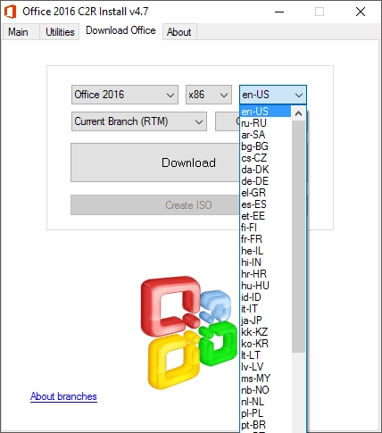
Task: Select it-IT language option
Action: 265,309
